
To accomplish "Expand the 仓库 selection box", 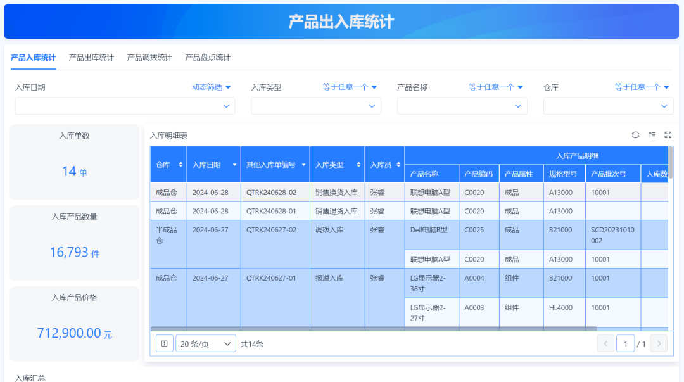I will pos(608,106).
